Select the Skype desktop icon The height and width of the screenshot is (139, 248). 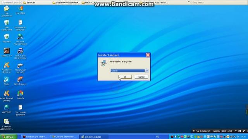coord(7,81)
